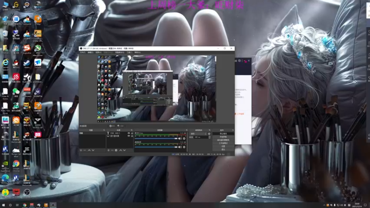Viewport: 370px width, 208px height.
Task: Show hidden system tray icons chevron
Action: click(324, 205)
